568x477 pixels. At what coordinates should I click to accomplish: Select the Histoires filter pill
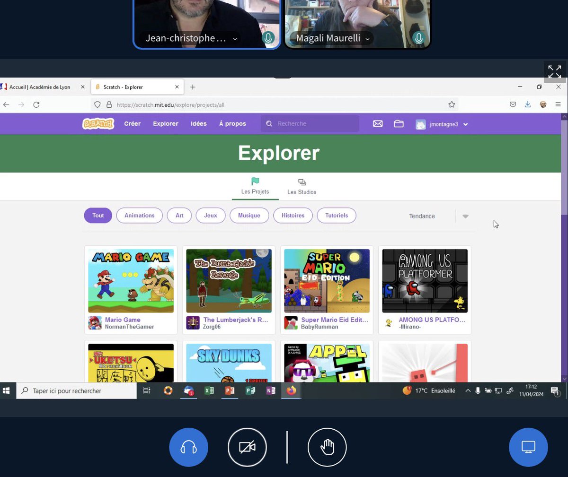click(293, 216)
